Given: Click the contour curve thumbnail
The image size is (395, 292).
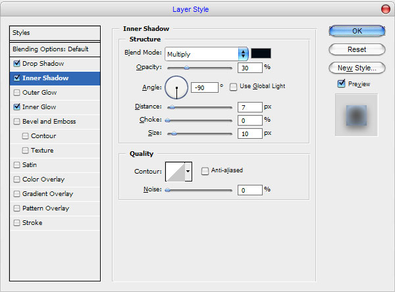Looking at the screenshot, I should click(175, 172).
